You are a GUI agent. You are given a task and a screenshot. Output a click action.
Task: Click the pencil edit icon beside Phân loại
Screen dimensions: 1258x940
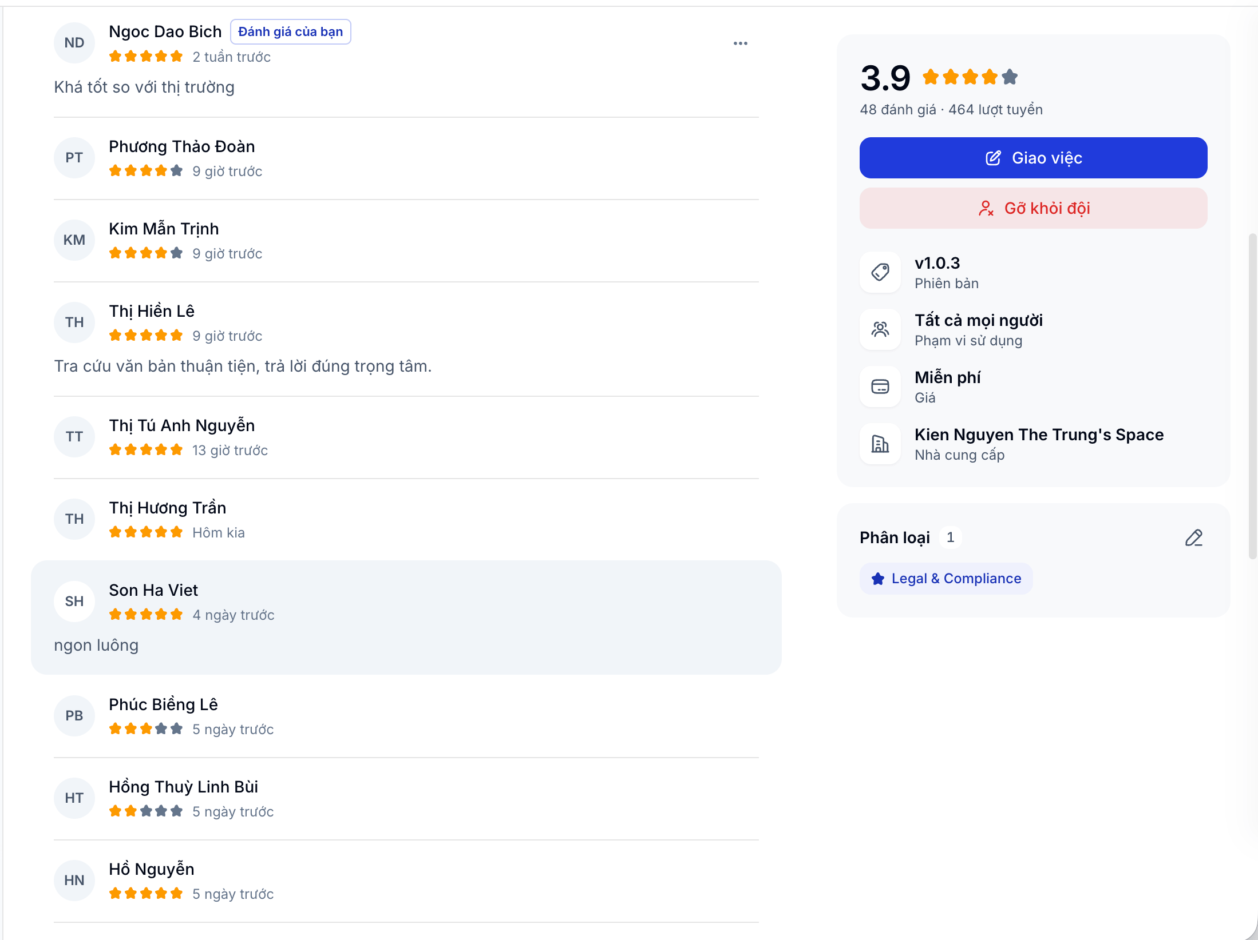pos(1193,538)
